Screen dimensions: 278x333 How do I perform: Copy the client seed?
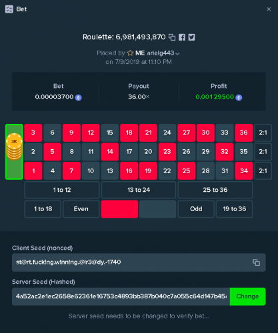(256, 262)
